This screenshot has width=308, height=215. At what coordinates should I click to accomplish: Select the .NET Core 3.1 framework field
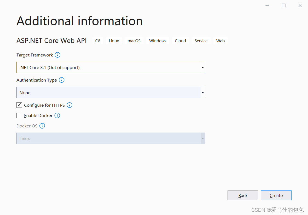click(x=111, y=67)
